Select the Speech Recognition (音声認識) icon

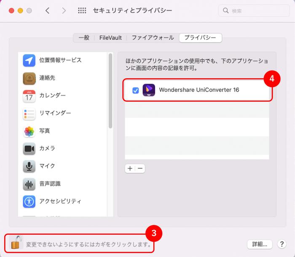tap(29, 184)
